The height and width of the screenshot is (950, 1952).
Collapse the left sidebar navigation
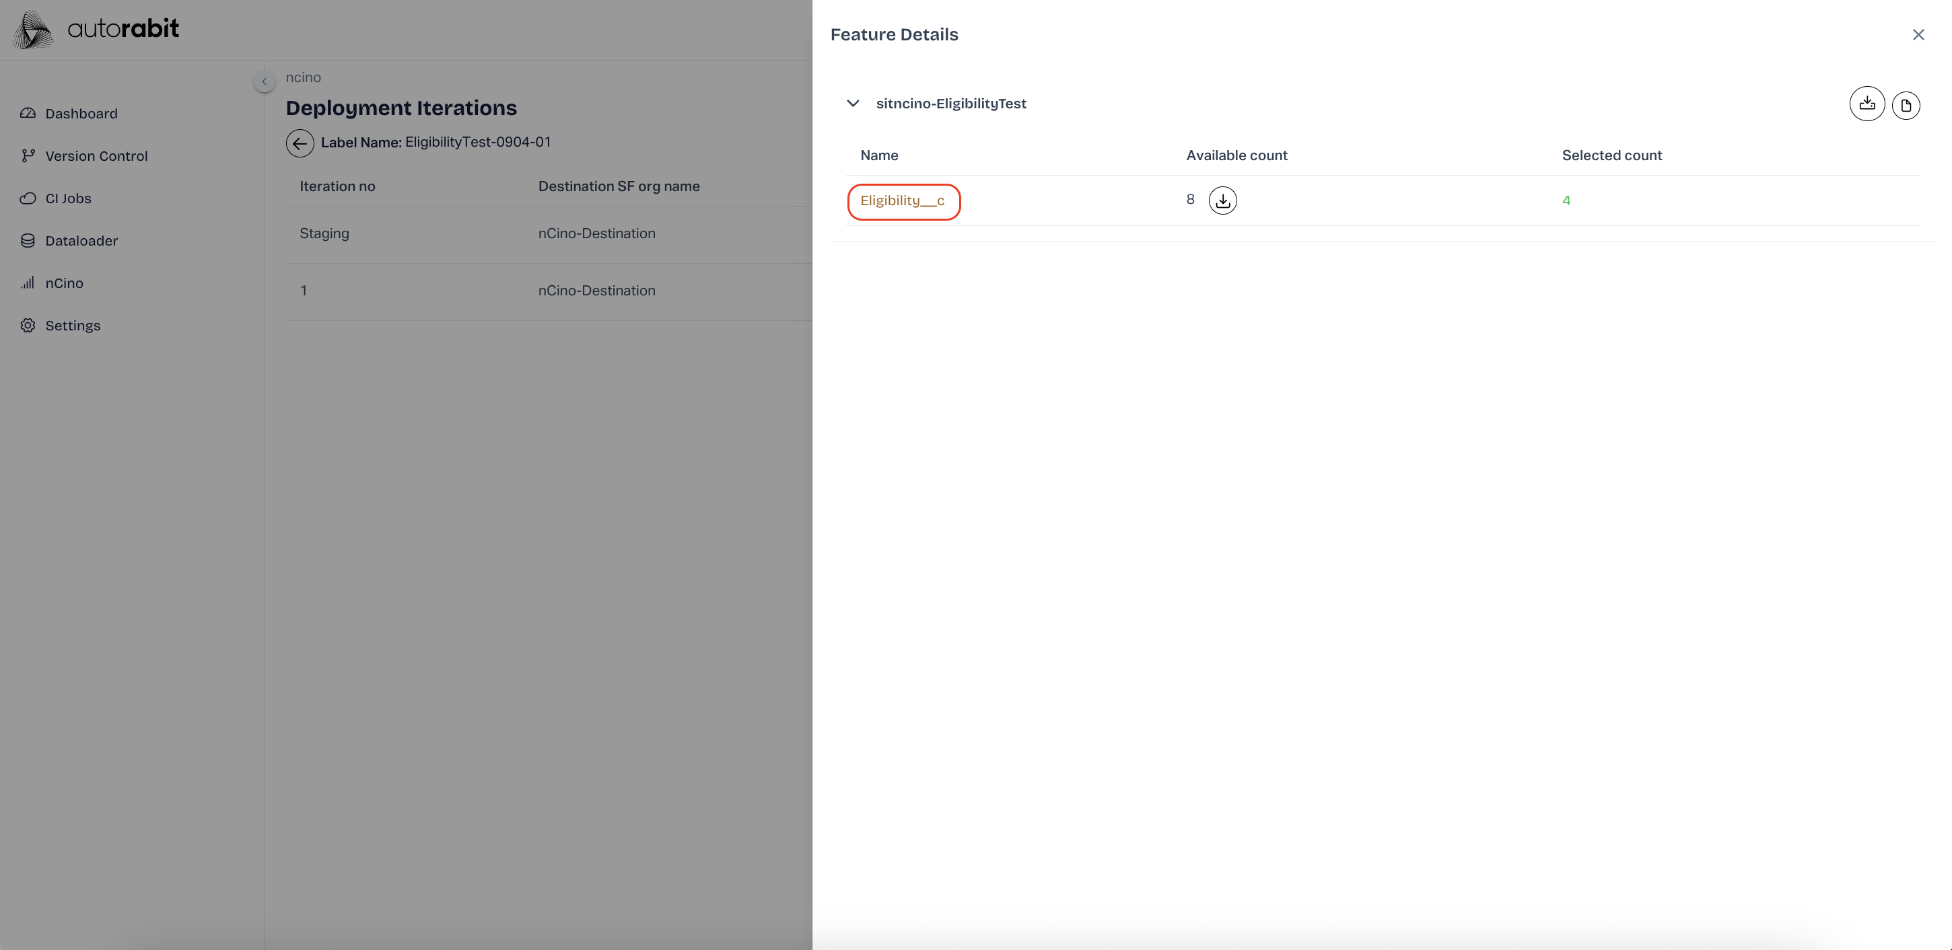coord(265,81)
